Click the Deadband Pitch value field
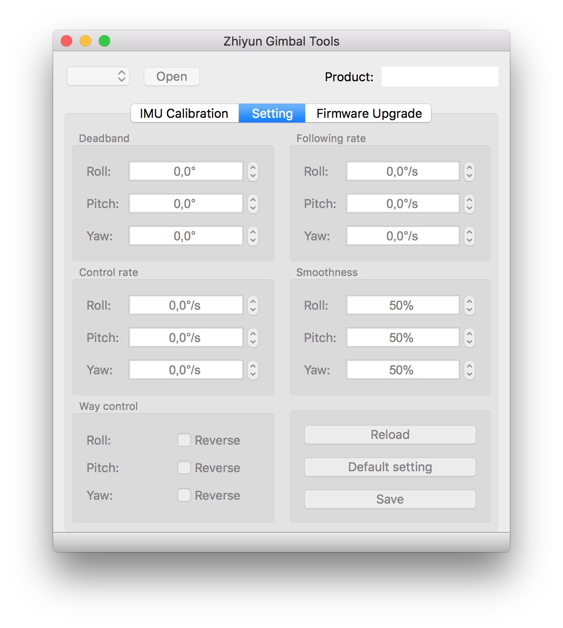This screenshot has width=563, height=628. (x=186, y=204)
